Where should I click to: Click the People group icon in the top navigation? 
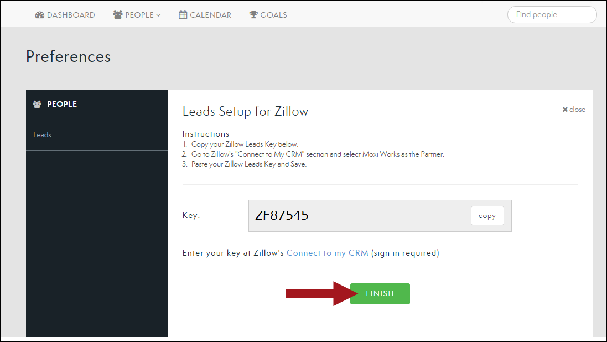[117, 15]
